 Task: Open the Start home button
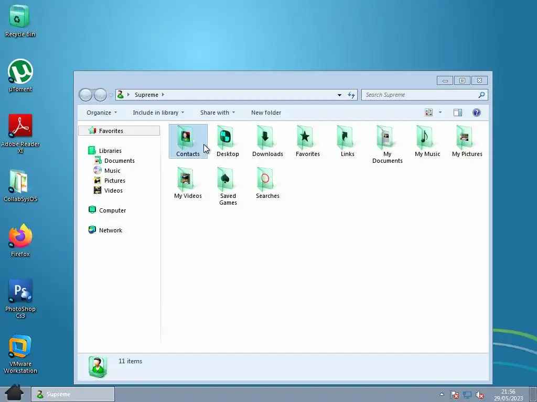pyautogui.click(x=14, y=393)
